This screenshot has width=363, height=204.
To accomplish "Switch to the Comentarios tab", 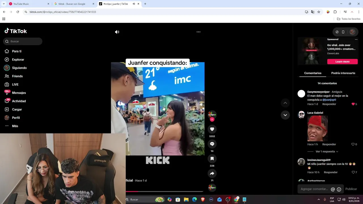I will (313, 73).
